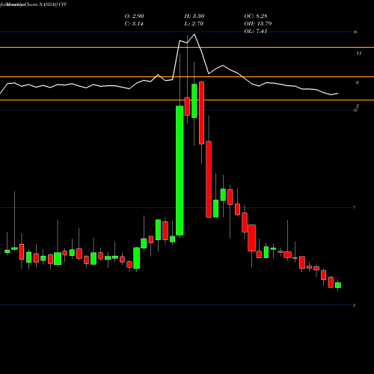This screenshot has width=374, height=374.
Task: Click the tallest green candlestick body
Action: coord(180,171)
